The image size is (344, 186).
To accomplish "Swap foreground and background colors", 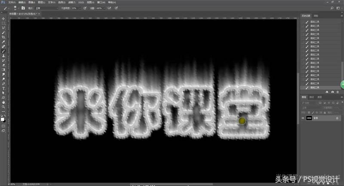I will coord(5,116).
